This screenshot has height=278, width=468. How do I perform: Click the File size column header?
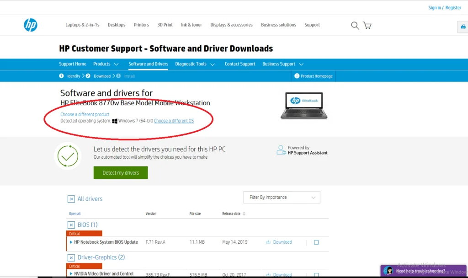[x=195, y=214]
